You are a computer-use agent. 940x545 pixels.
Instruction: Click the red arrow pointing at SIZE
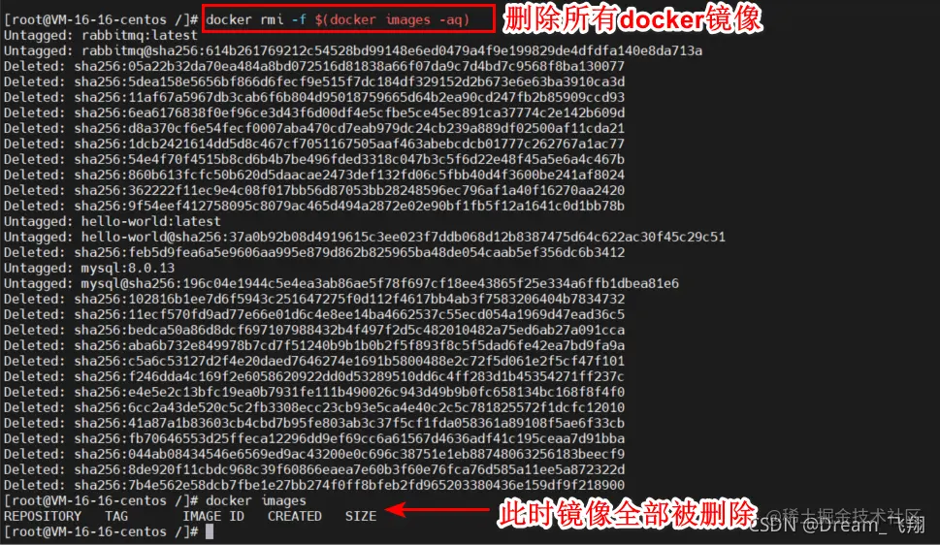pyautogui.click(x=438, y=510)
